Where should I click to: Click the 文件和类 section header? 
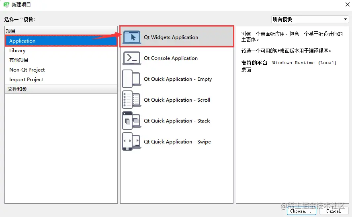61,89
